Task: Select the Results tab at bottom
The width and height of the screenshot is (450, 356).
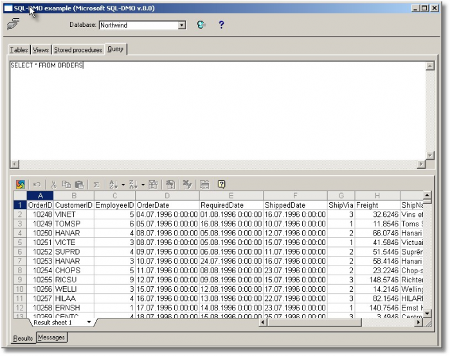Action: tap(23, 338)
